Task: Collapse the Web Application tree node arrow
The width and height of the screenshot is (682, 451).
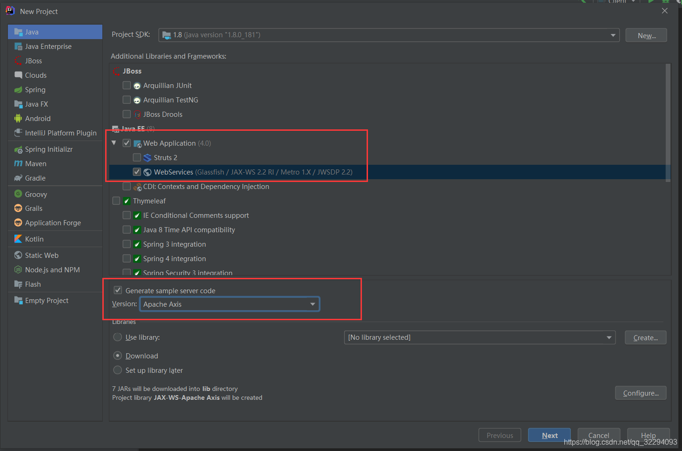Action: point(114,143)
